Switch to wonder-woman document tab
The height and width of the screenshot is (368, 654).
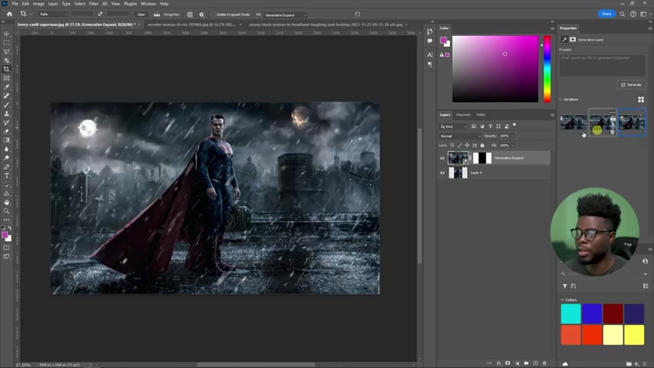192,25
